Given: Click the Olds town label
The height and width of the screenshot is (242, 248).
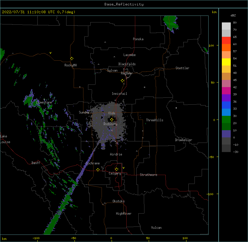Looking at the screenshot, I should coord(112,113).
